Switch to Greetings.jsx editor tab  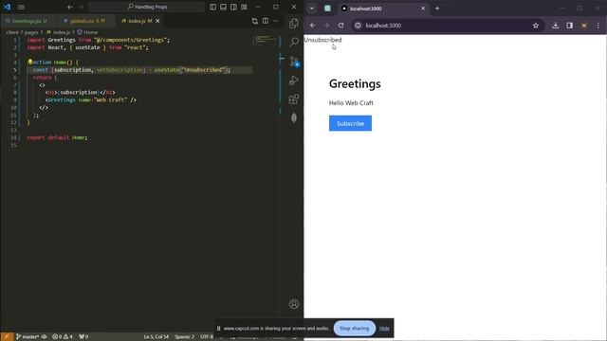27,21
